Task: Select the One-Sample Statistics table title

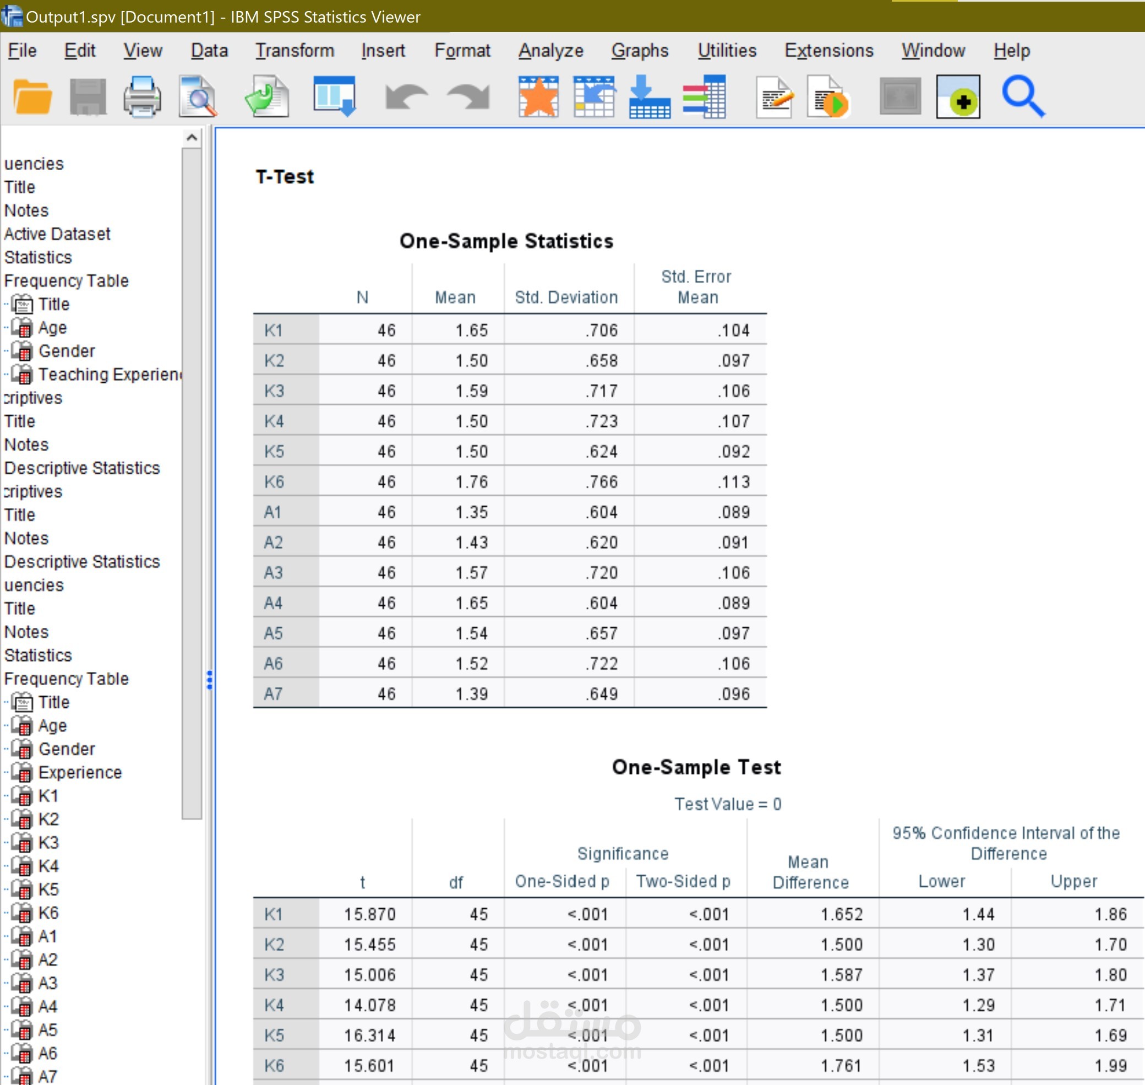Action: [506, 241]
